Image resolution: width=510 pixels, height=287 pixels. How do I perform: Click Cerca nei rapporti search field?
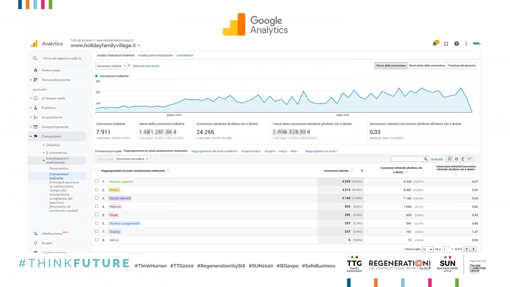[62, 58]
